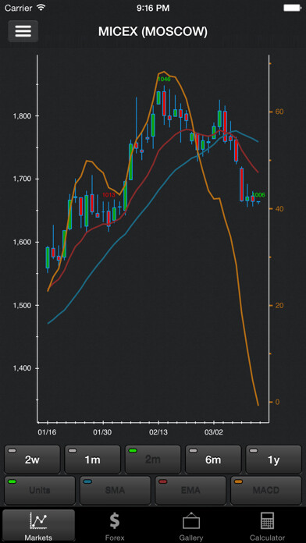Tap the green 1006 label

click(258, 195)
